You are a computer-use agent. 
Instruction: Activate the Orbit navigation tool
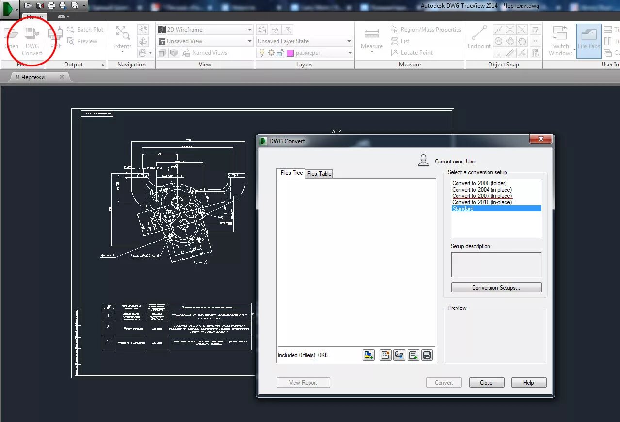(143, 41)
